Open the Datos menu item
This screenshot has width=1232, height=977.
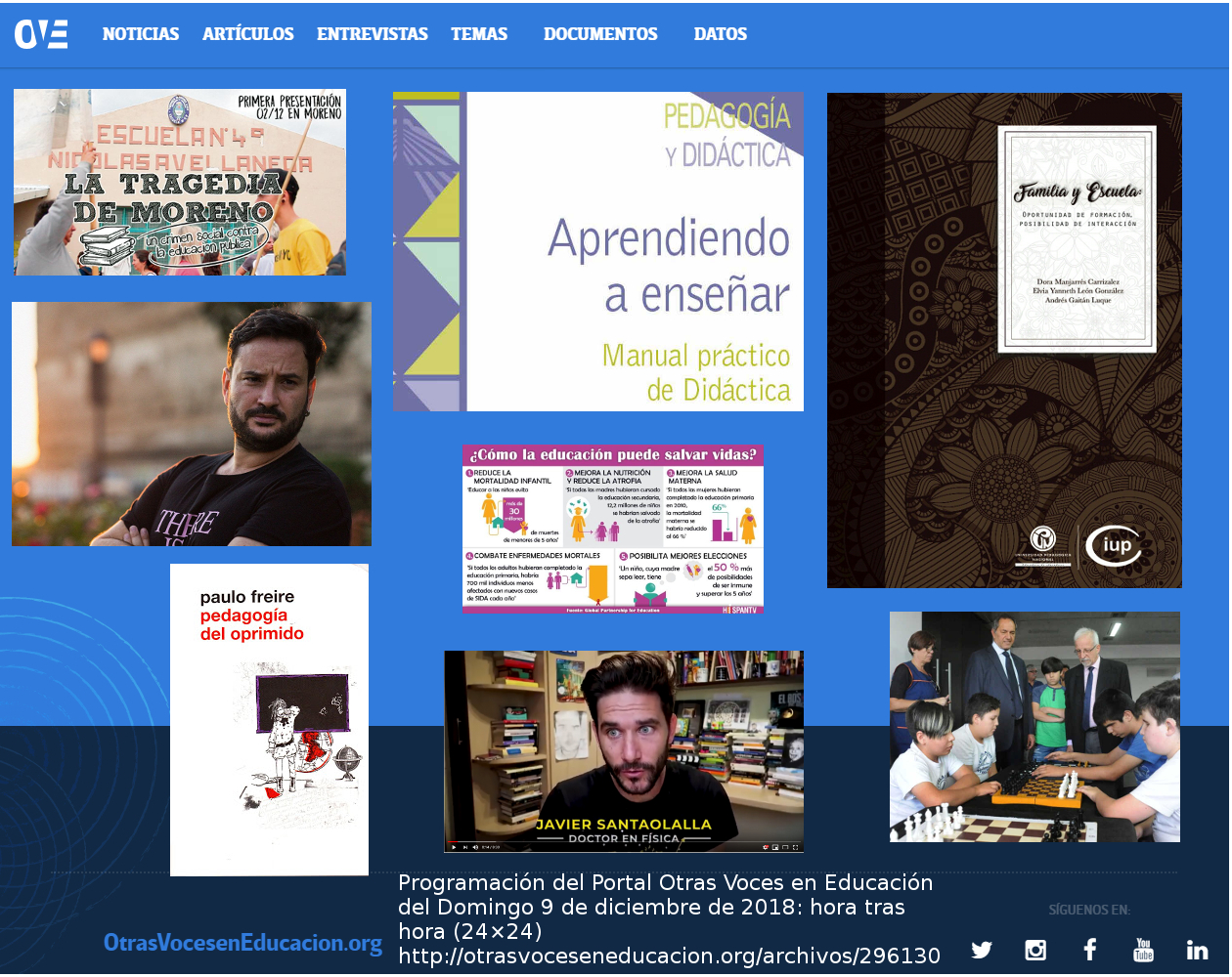pyautogui.click(x=721, y=34)
